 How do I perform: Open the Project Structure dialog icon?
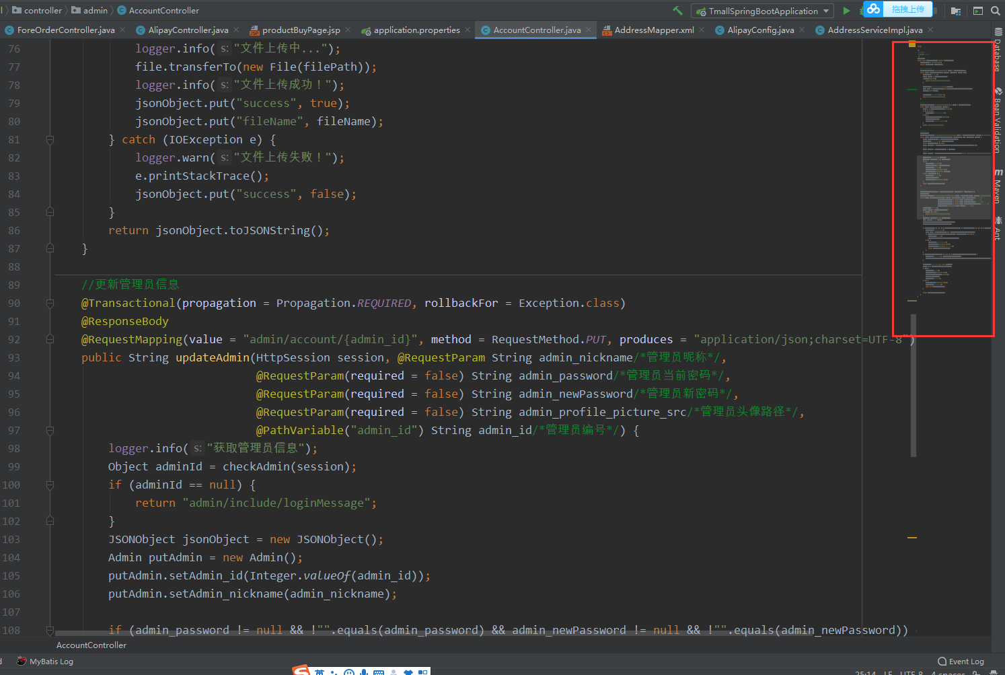click(x=956, y=11)
